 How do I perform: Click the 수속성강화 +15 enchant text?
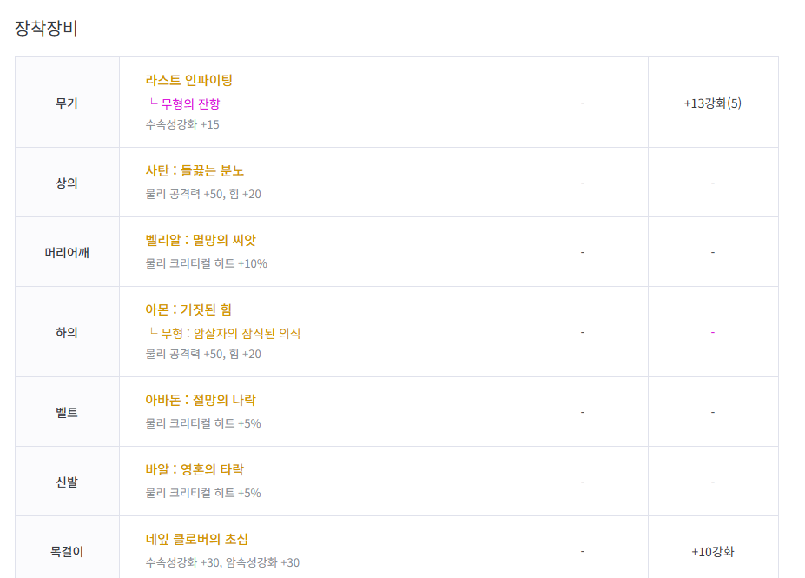pyautogui.click(x=182, y=124)
